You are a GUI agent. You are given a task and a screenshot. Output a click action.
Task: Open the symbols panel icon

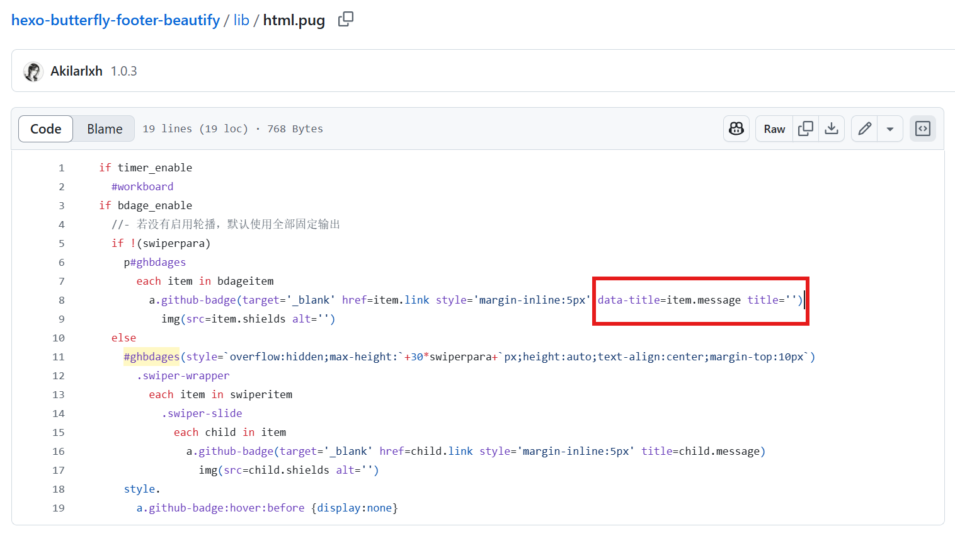923,129
